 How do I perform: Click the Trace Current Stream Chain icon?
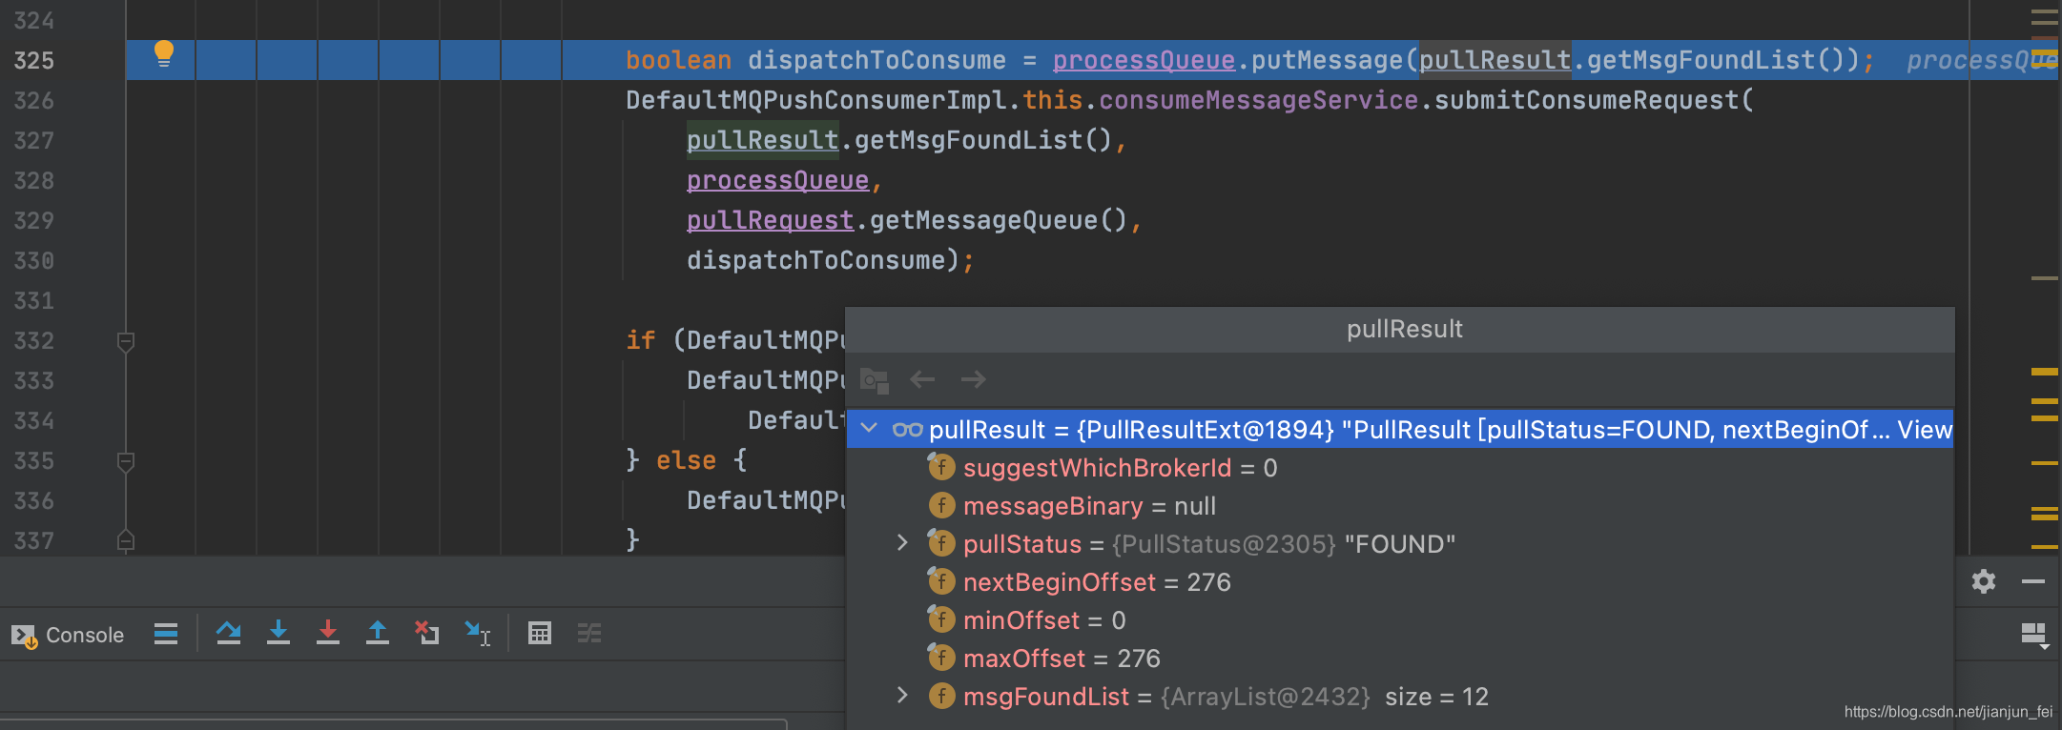pos(589,634)
